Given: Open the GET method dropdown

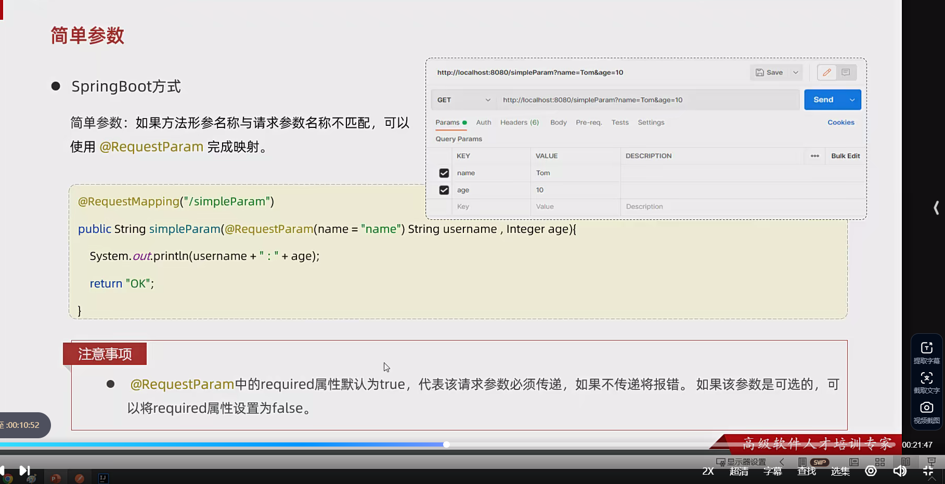Looking at the screenshot, I should (463, 100).
